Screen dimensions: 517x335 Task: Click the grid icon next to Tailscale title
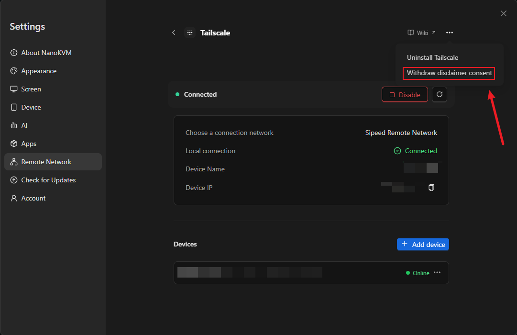tap(190, 33)
